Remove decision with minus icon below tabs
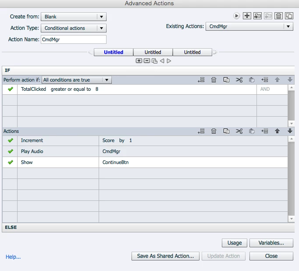 (146, 61)
